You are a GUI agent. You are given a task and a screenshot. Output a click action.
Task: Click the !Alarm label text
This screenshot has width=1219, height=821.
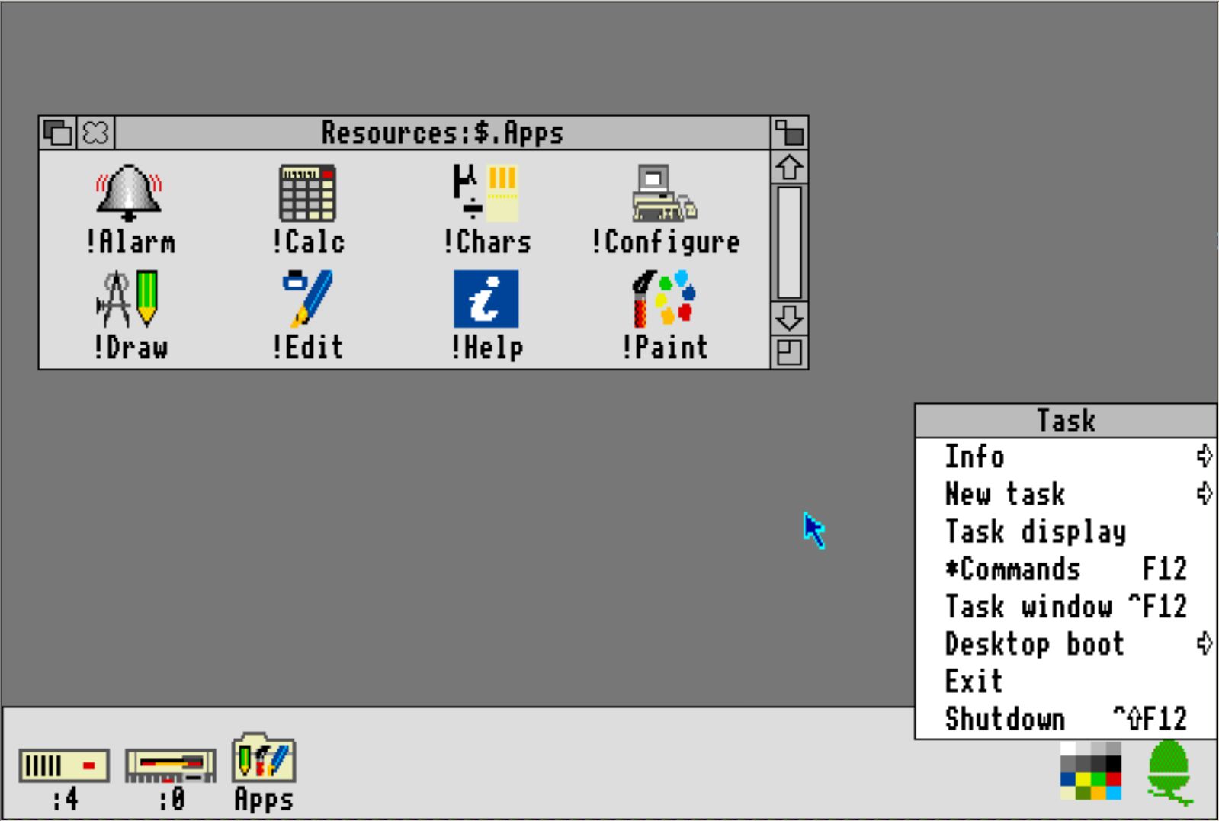130,242
